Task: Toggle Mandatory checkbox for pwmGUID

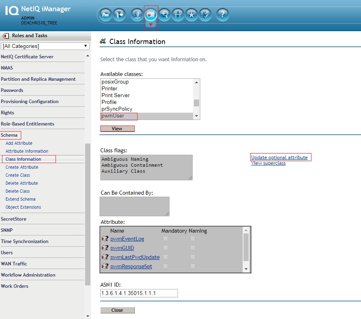Action: [165, 248]
